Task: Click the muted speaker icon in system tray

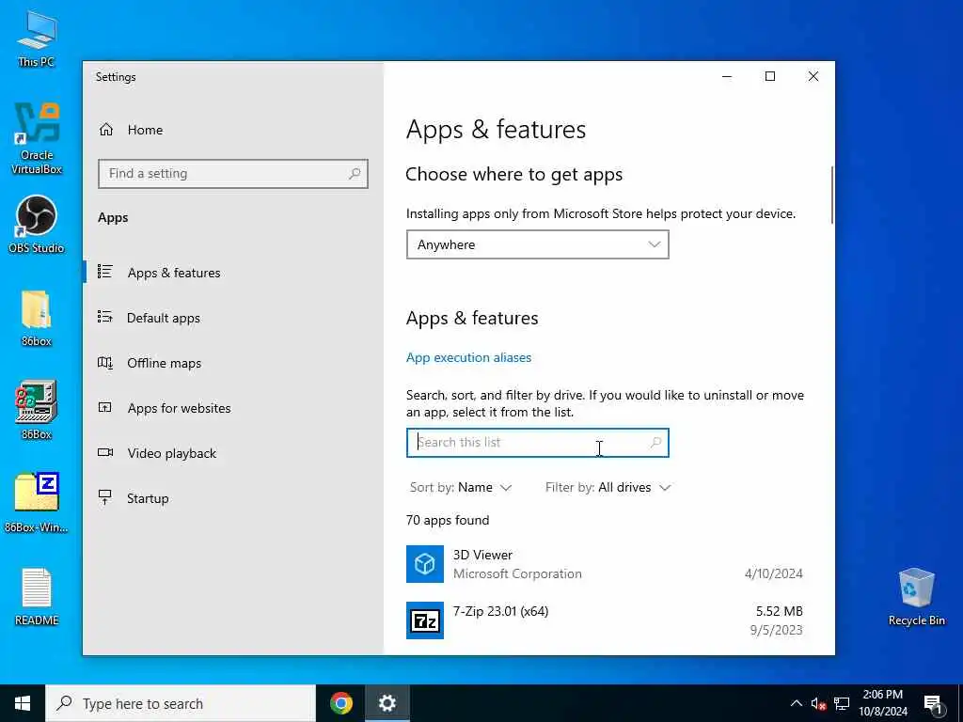Action: point(818,703)
